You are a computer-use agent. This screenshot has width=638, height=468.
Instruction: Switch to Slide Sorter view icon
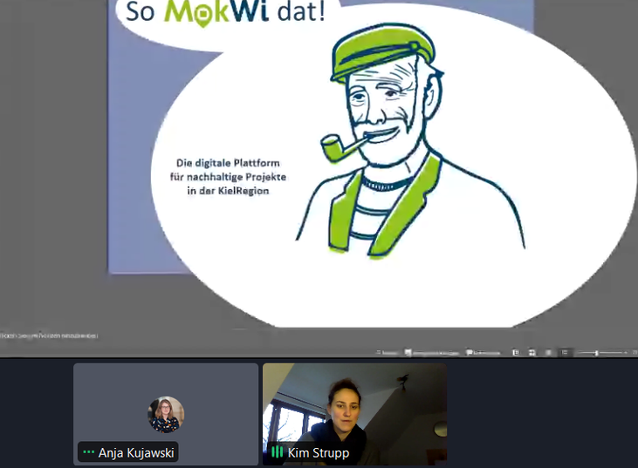(x=532, y=353)
